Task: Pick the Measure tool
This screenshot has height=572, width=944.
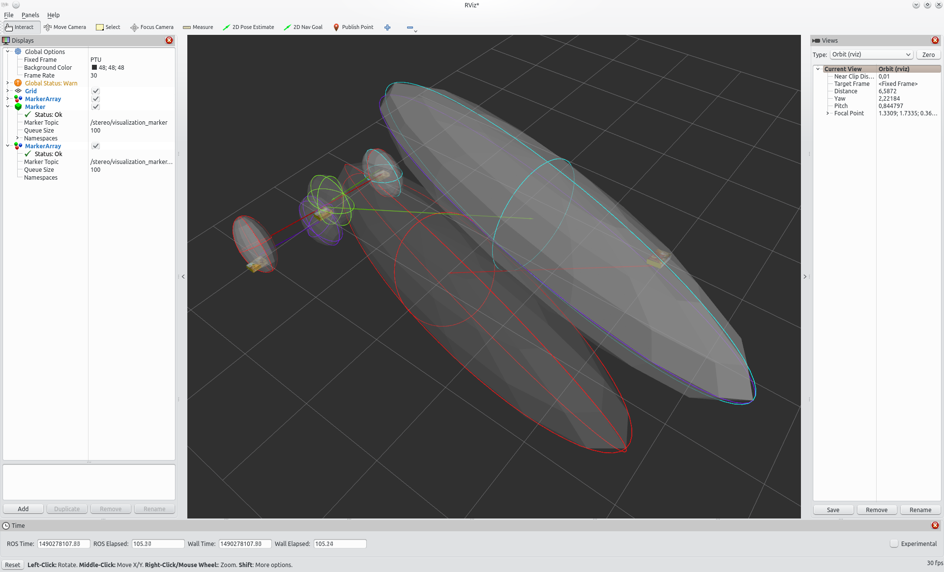Action: pyautogui.click(x=198, y=27)
